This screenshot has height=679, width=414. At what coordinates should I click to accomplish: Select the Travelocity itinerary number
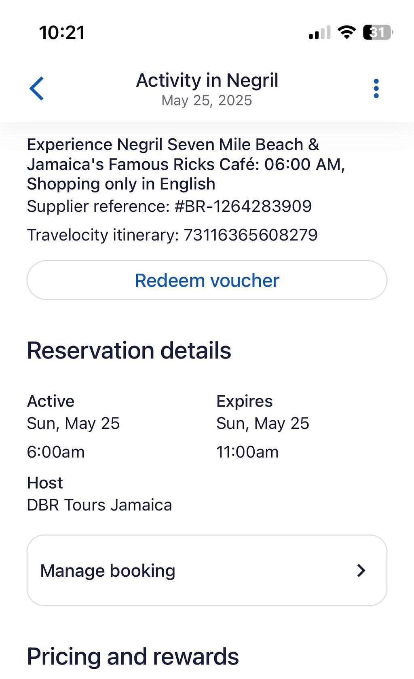point(251,235)
